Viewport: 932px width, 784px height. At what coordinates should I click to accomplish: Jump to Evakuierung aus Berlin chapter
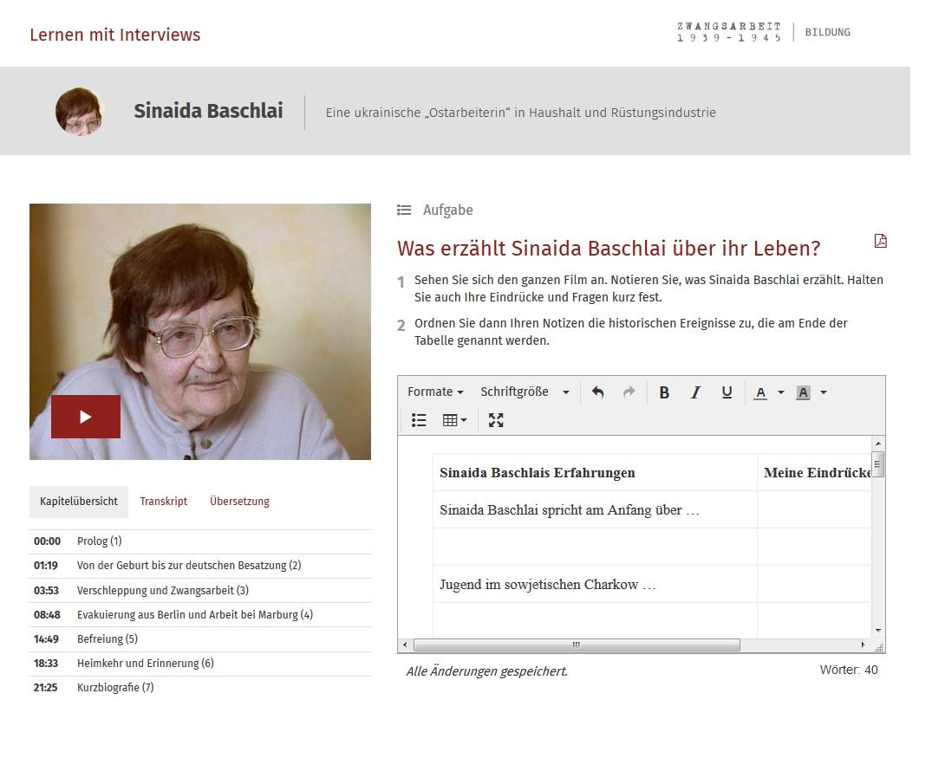click(x=200, y=615)
